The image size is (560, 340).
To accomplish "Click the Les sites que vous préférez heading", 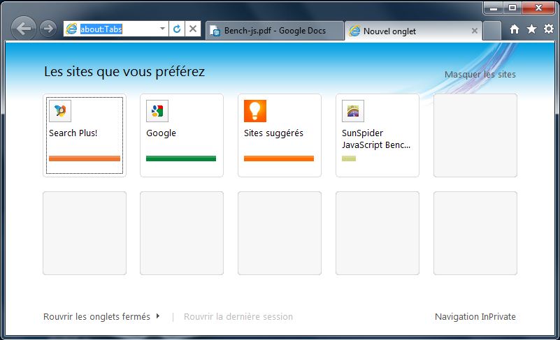I will [x=124, y=72].
